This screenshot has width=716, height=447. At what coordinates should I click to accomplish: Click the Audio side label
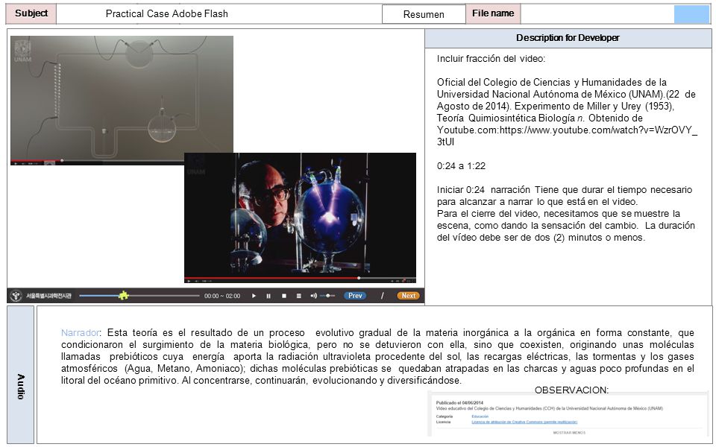21,375
